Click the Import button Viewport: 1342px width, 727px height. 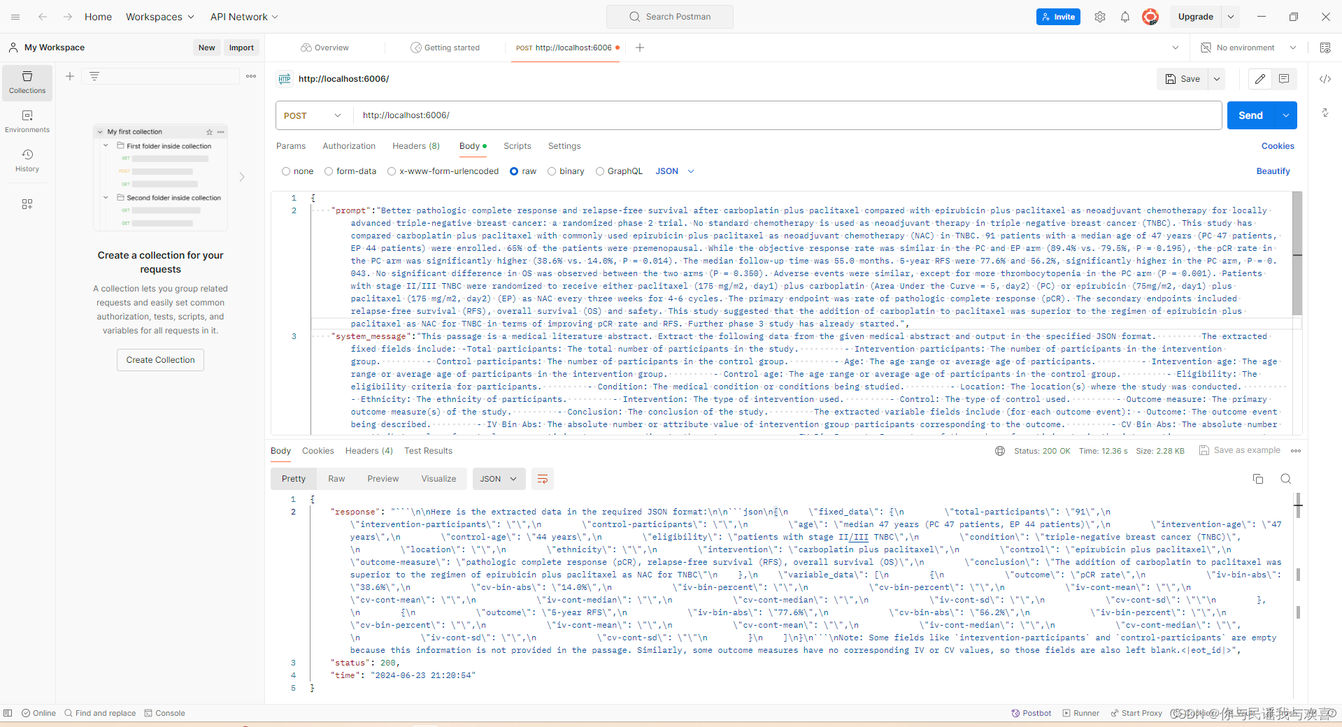point(241,48)
